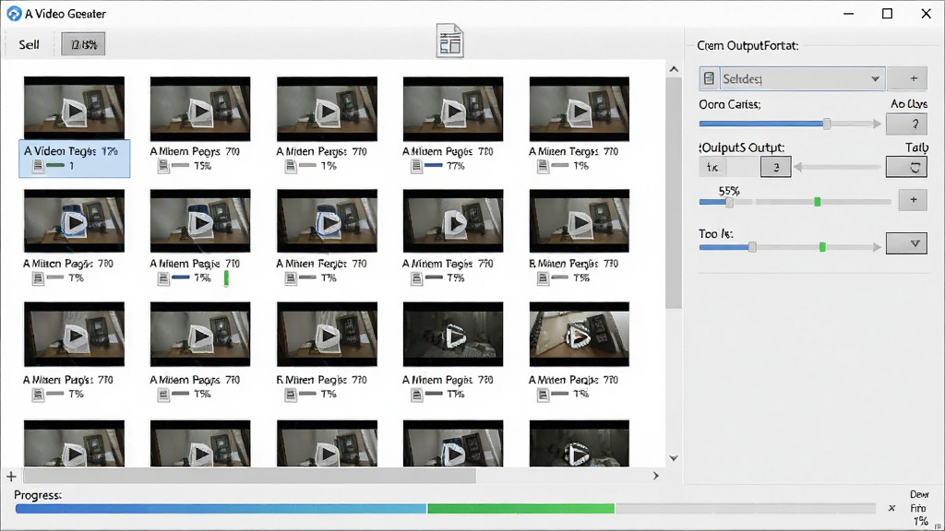Cancel using the x beside the progress bar
The image size is (945, 531).
click(x=892, y=508)
